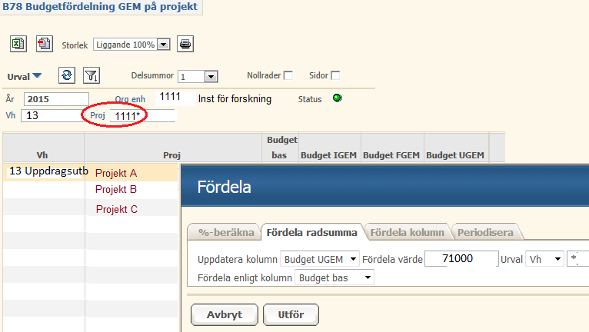Open the Urval Vh dropdown
589x332 pixels.
pyautogui.click(x=544, y=259)
